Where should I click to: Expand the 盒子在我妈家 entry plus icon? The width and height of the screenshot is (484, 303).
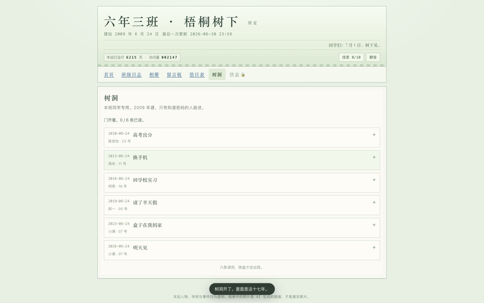[x=374, y=225]
